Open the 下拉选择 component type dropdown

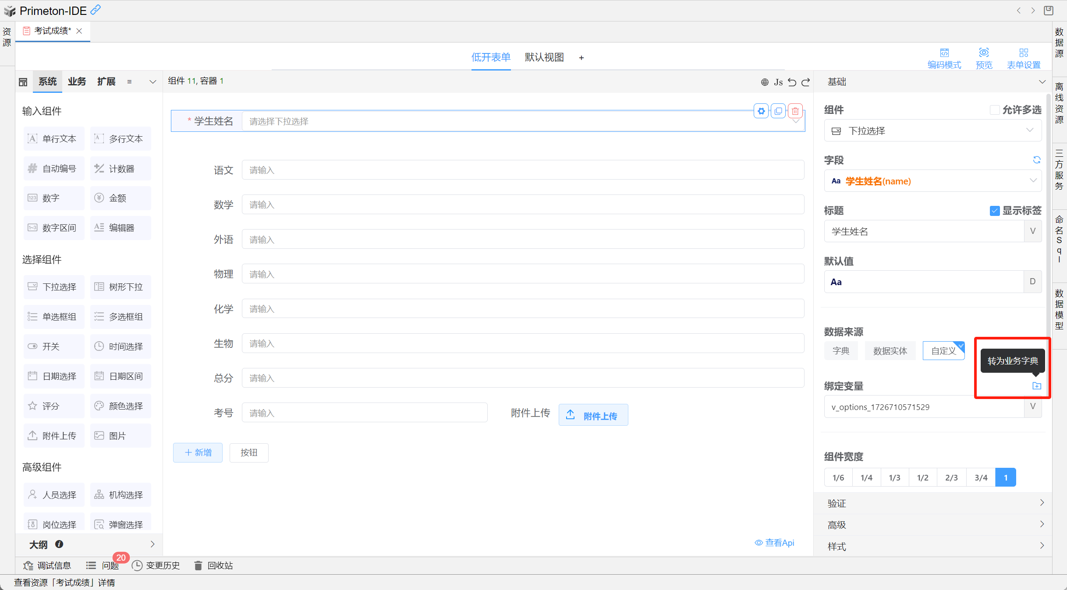(932, 131)
